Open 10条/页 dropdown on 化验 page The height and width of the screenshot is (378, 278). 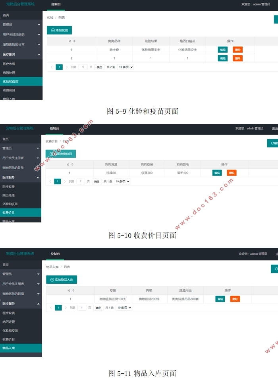click(125, 67)
